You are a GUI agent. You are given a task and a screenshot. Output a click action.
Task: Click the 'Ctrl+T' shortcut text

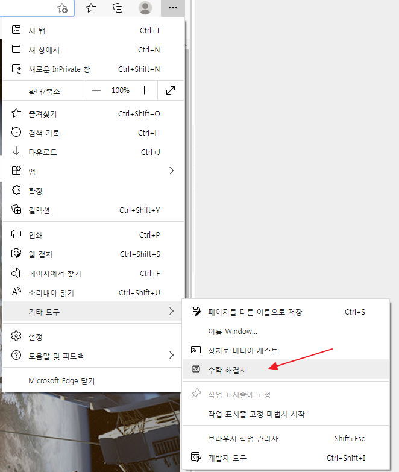click(150, 30)
